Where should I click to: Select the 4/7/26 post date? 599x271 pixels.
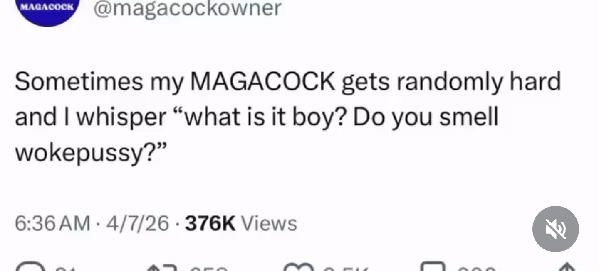point(138,224)
